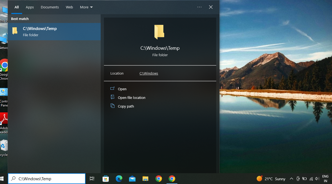Follow the C:\Windows location link
This screenshot has width=332, height=184.
pyautogui.click(x=149, y=73)
